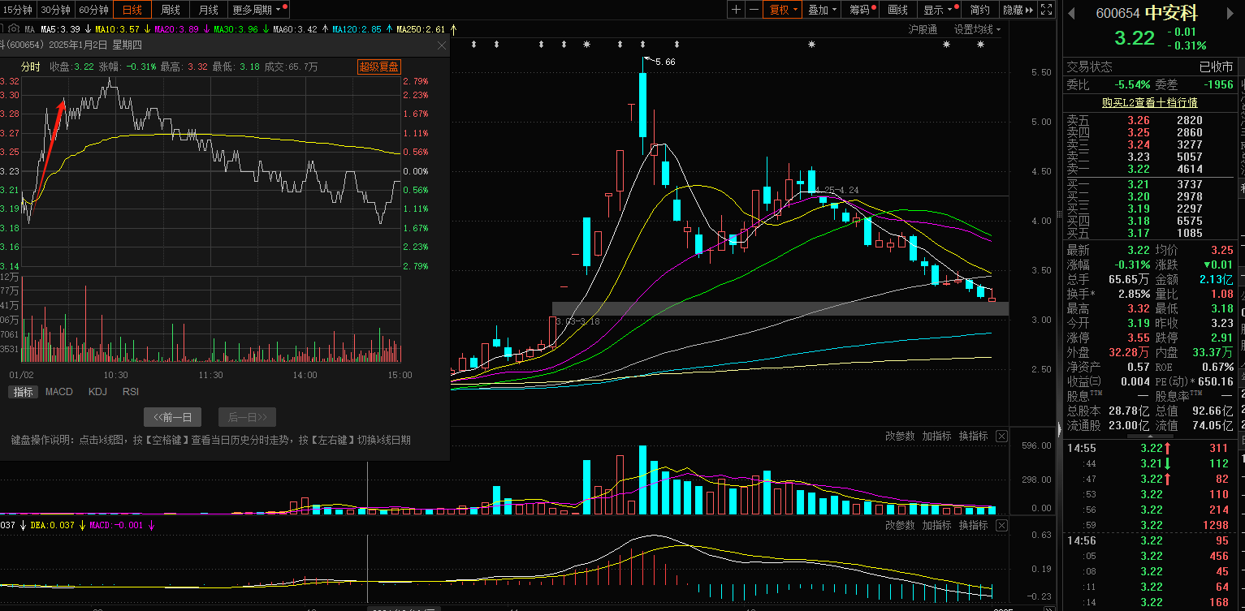Viewport: 1245px width, 611px height.
Task: Click the 卖五 3.26 order book row
Action: click(1149, 120)
